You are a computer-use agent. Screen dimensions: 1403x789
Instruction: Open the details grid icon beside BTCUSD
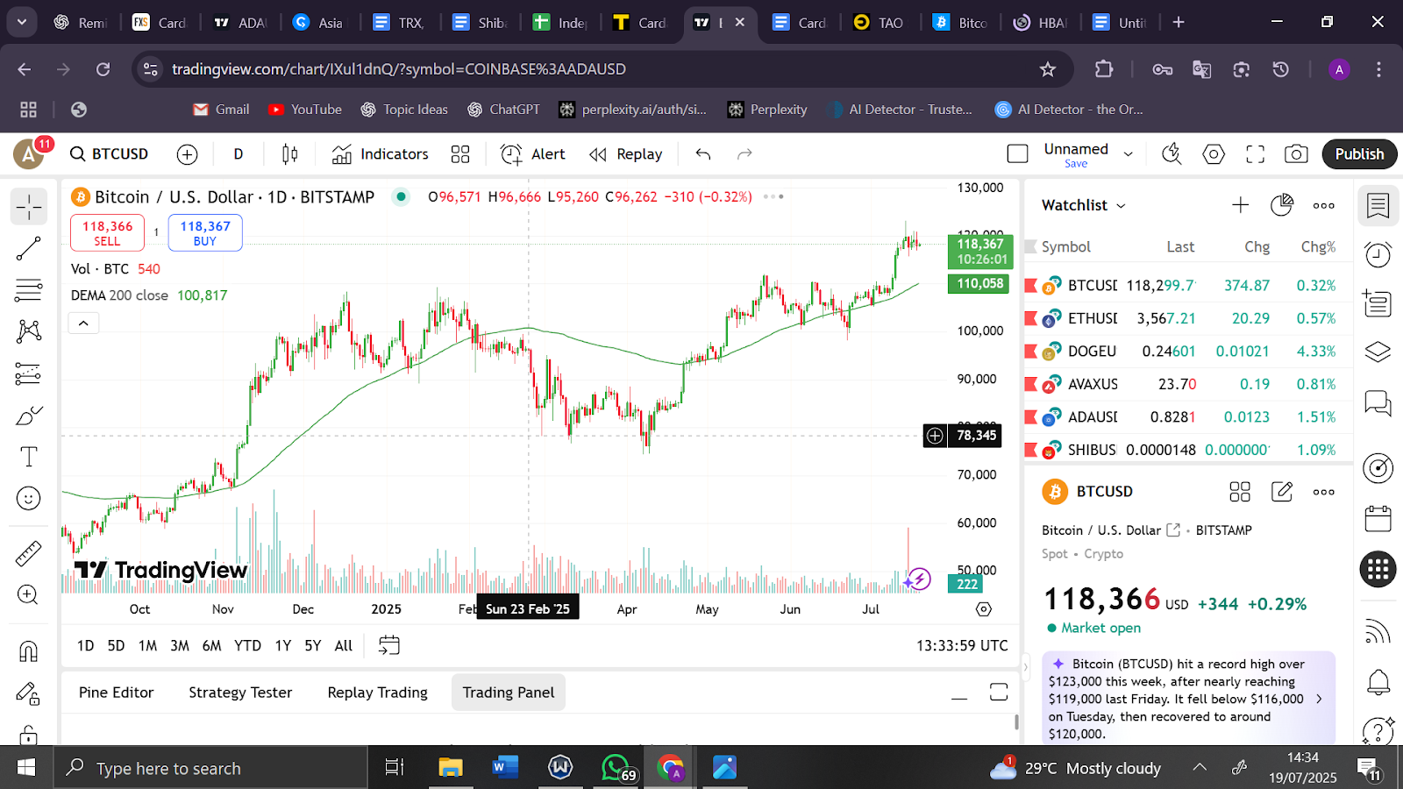click(1240, 492)
